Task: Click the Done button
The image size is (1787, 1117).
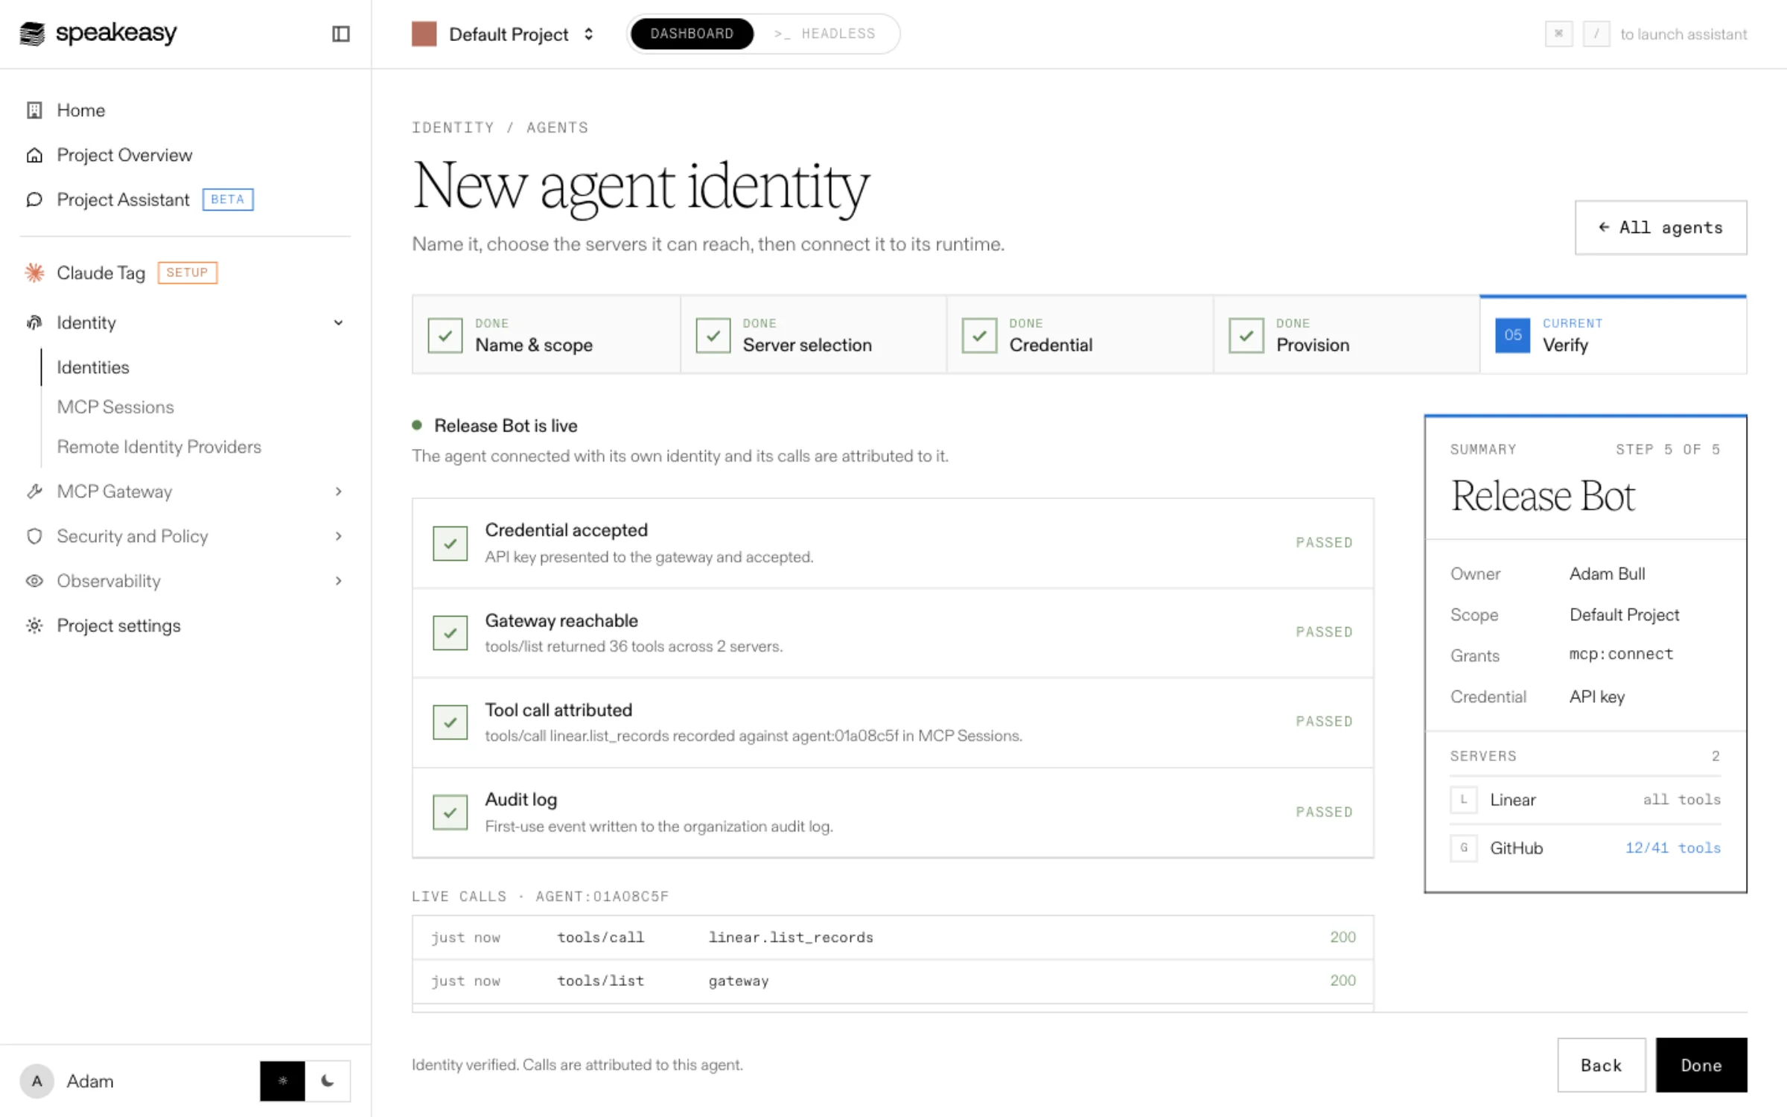Action: pyautogui.click(x=1701, y=1066)
